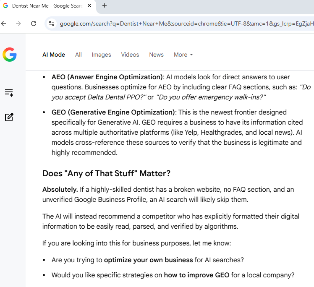The height and width of the screenshot is (287, 314).
Task: Select the AI Mode tab
Action: pyautogui.click(x=54, y=55)
